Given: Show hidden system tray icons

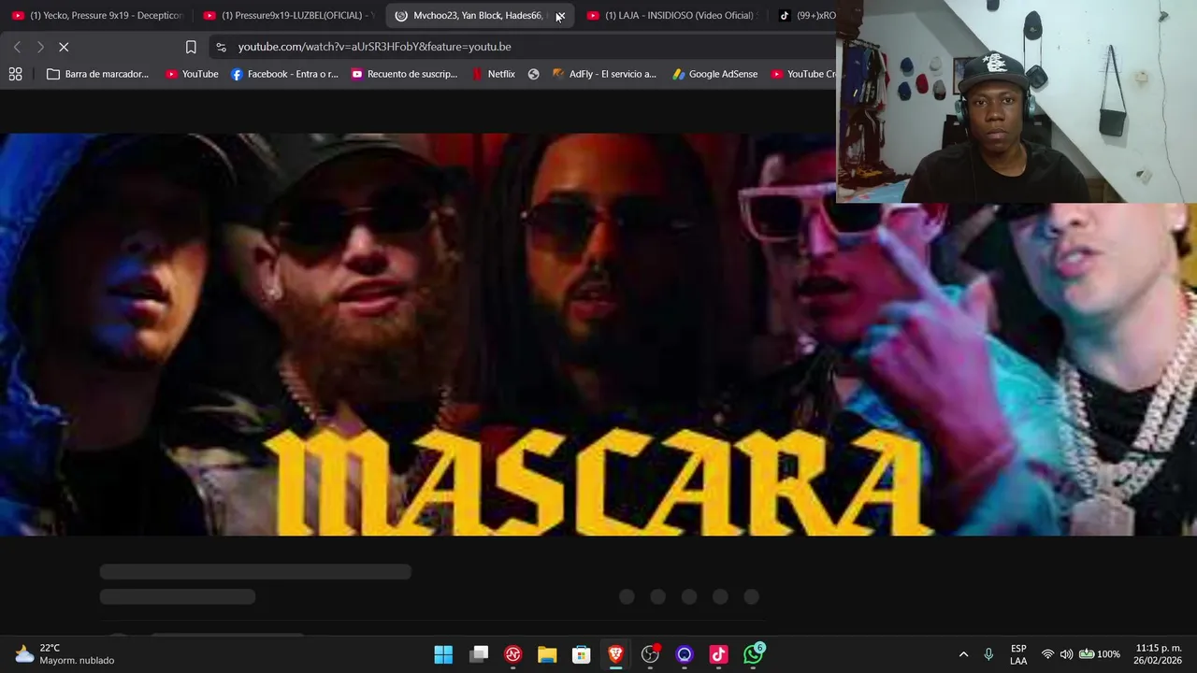Looking at the screenshot, I should pyautogui.click(x=963, y=654).
